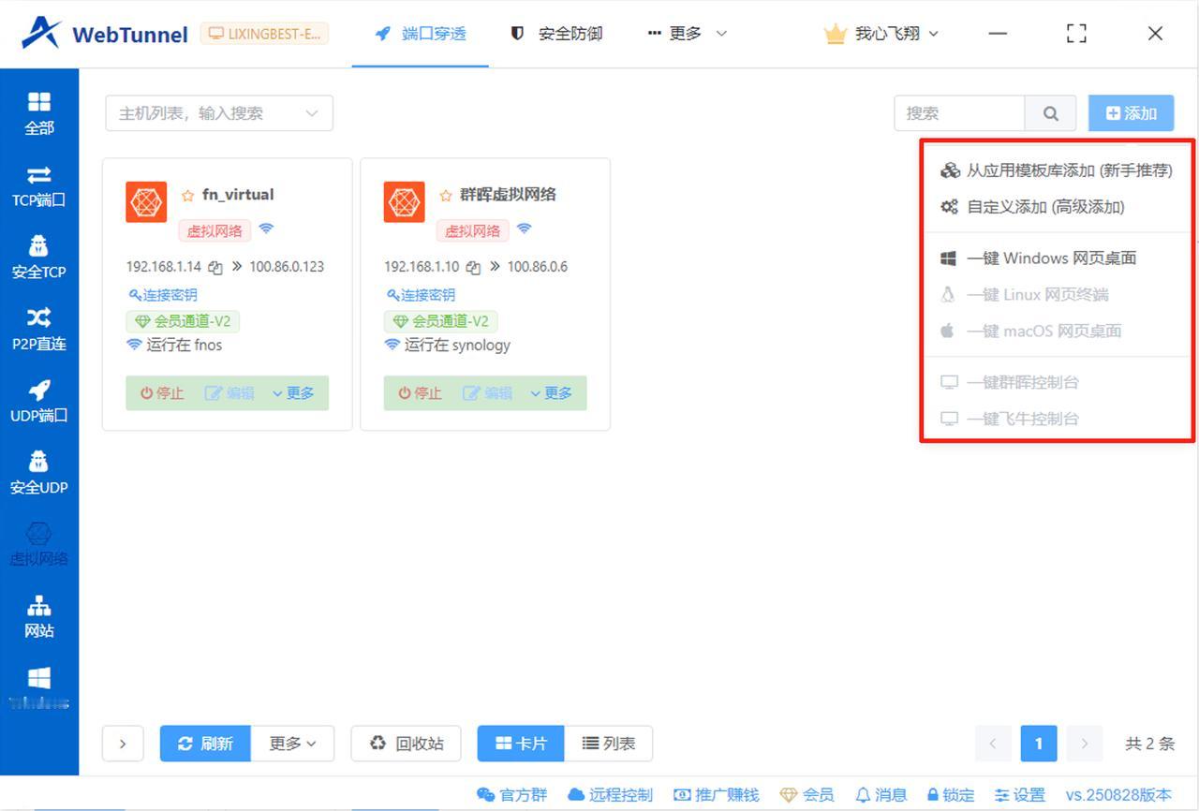This screenshot has height=811, width=1199.
Task: Click the 远程控制 icon in bottom bar
Action: tap(610, 794)
